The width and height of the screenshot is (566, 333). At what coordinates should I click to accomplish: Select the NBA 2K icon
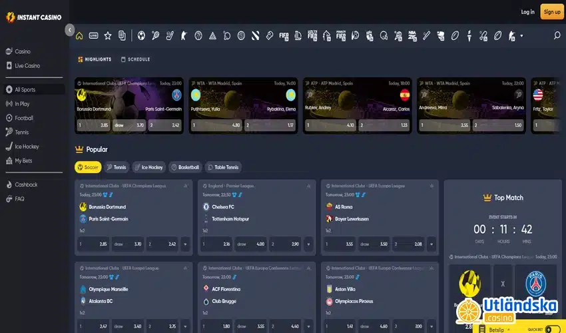click(x=412, y=36)
